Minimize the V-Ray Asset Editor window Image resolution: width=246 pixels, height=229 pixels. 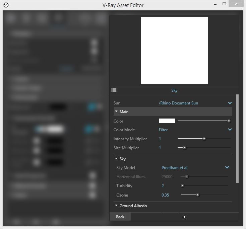[215, 5]
